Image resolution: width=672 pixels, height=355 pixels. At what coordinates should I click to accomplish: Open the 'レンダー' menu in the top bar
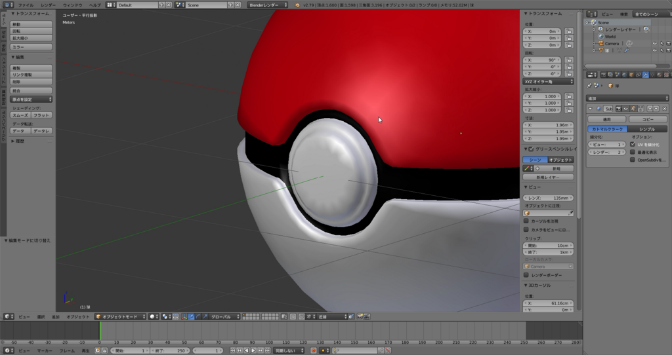(x=48, y=5)
